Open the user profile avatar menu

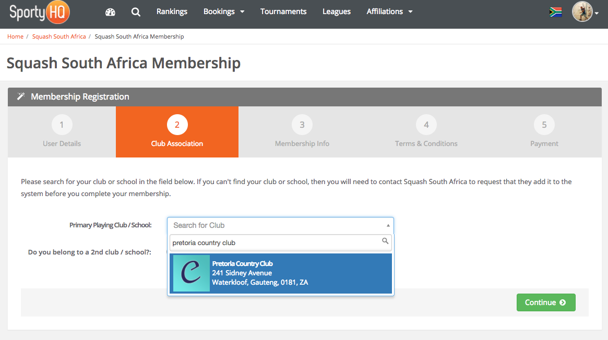[585, 11]
